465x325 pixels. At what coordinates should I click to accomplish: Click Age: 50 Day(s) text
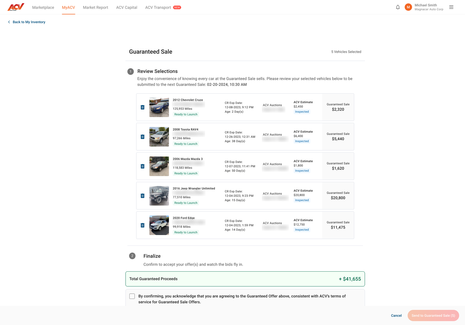pos(235,171)
